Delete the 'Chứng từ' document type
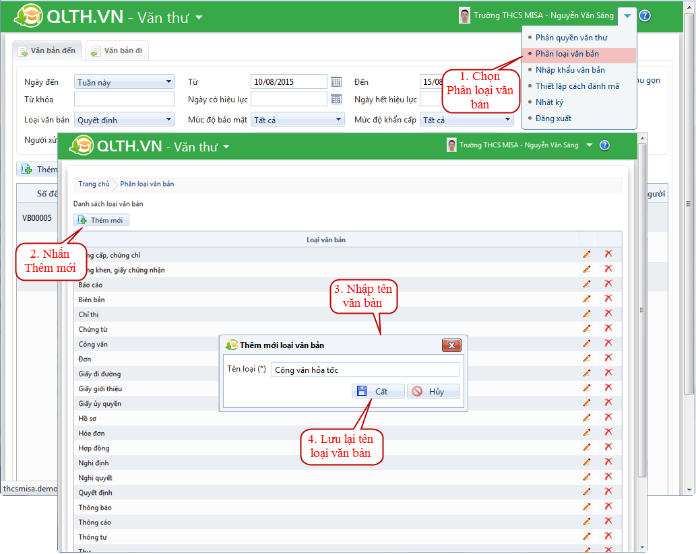This screenshot has width=696, height=554. [x=608, y=328]
